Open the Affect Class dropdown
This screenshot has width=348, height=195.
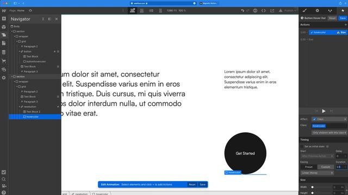[x=329, y=119]
